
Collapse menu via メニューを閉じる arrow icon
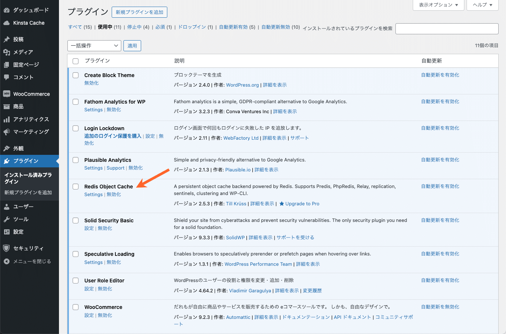pos(7,261)
